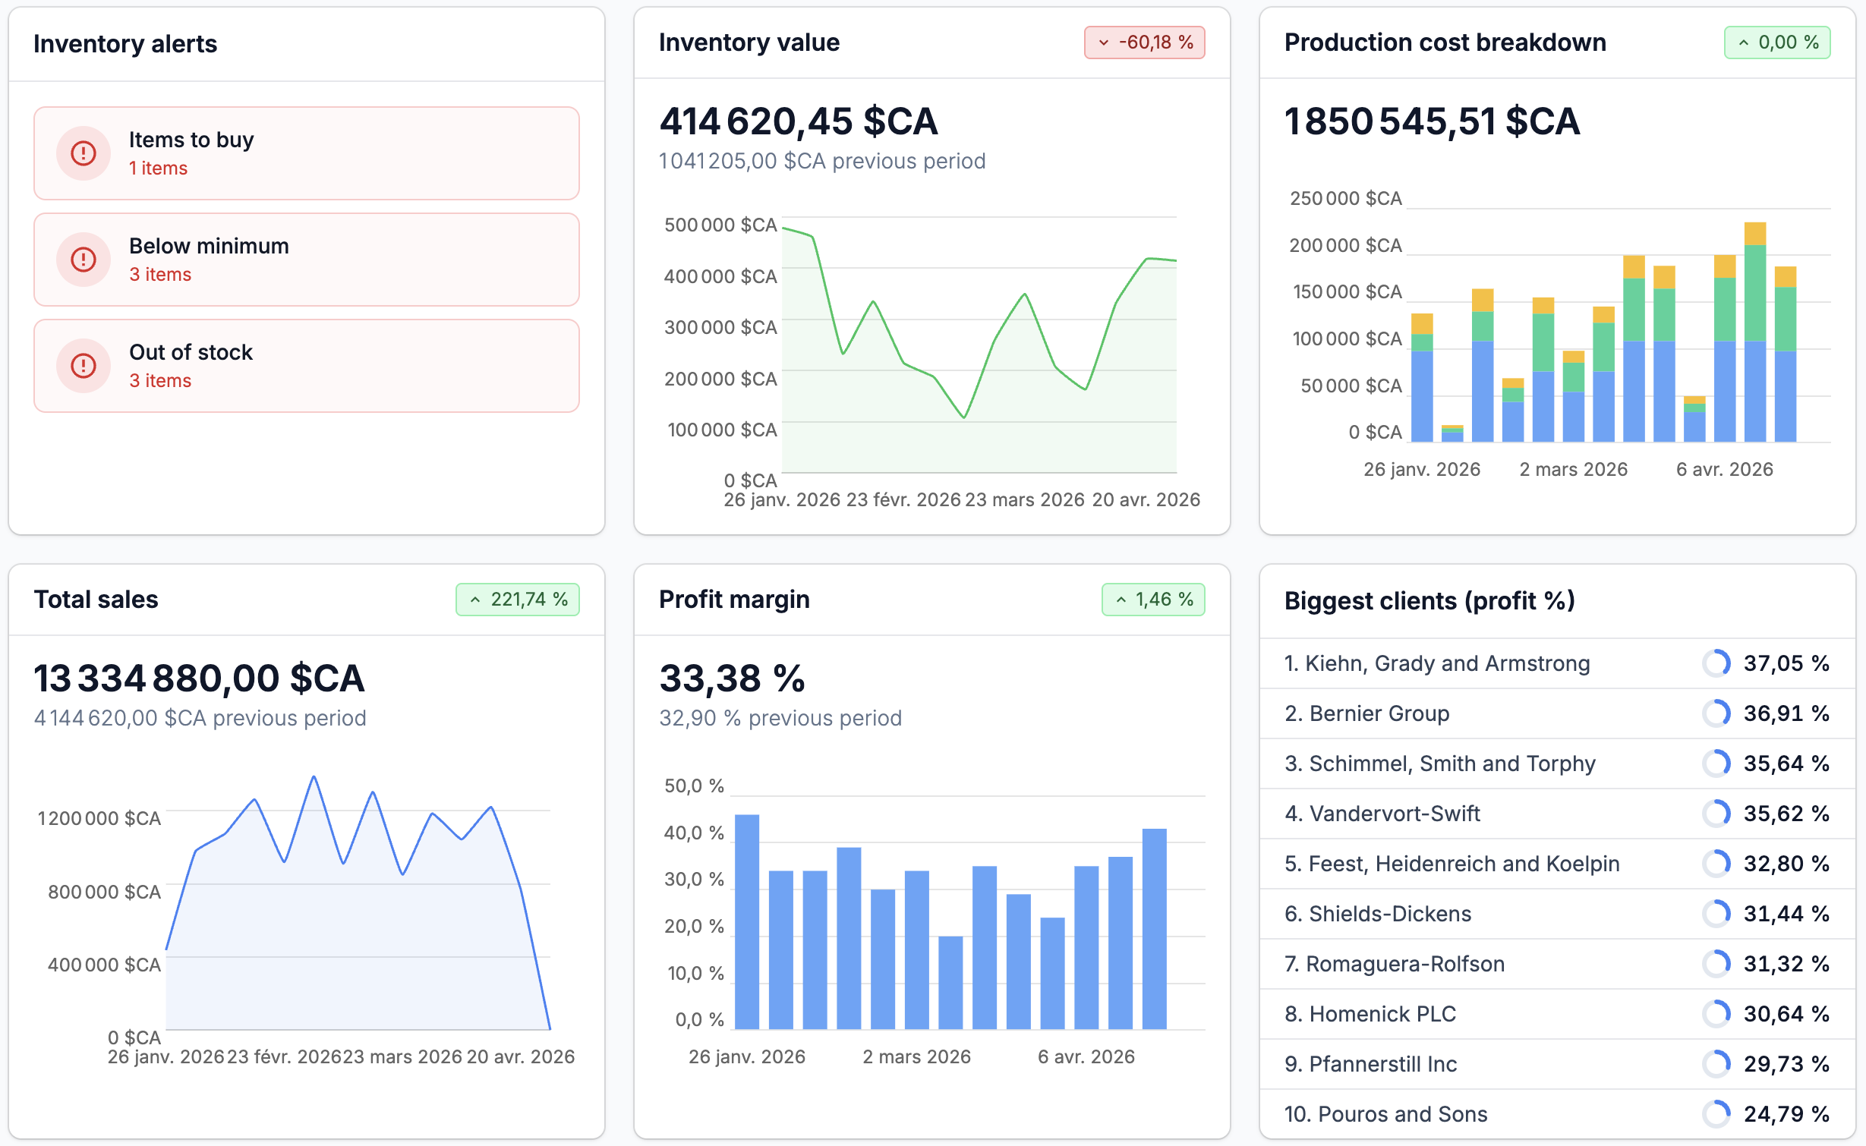Open the Below minimum alert card

coord(307,260)
